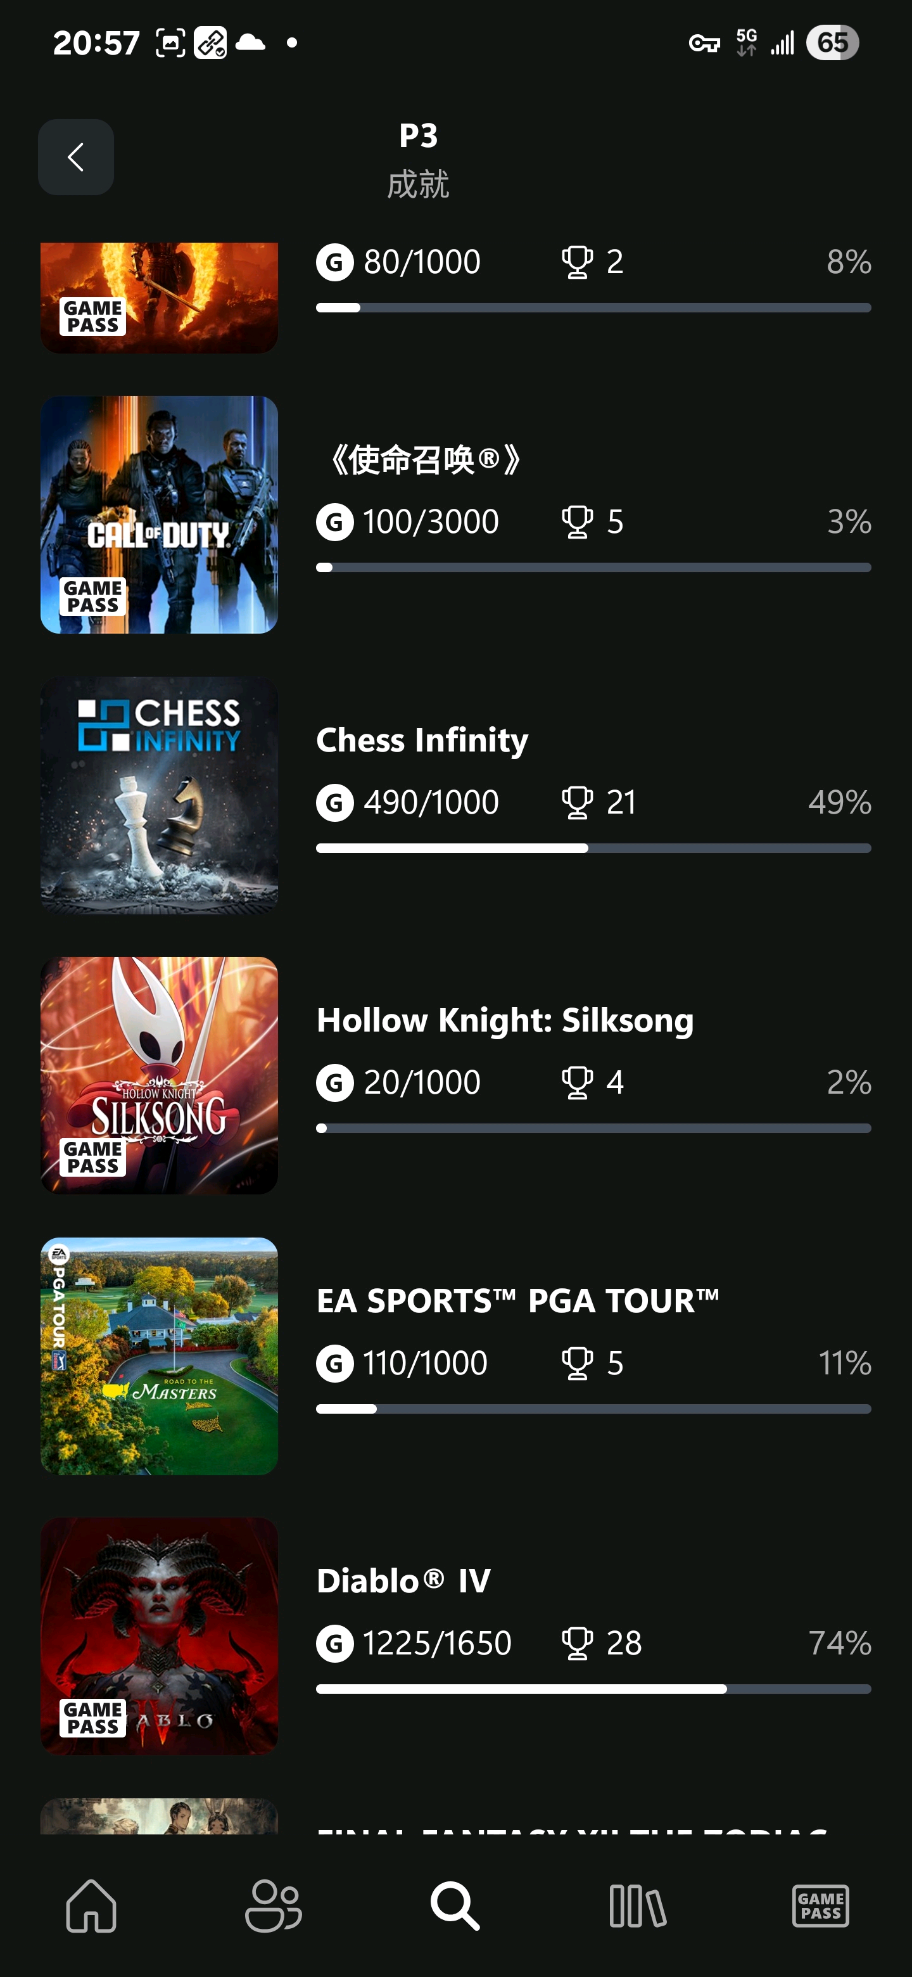The width and height of the screenshot is (912, 1977).
Task: Tap the trophy icon for Chess Infinity
Action: pyautogui.click(x=577, y=803)
